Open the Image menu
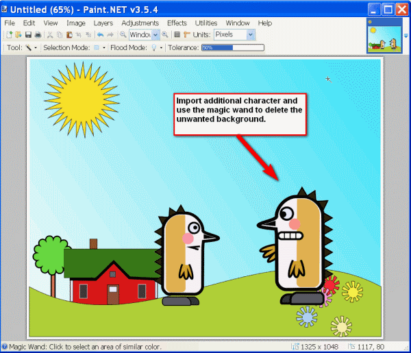 tap(76, 23)
